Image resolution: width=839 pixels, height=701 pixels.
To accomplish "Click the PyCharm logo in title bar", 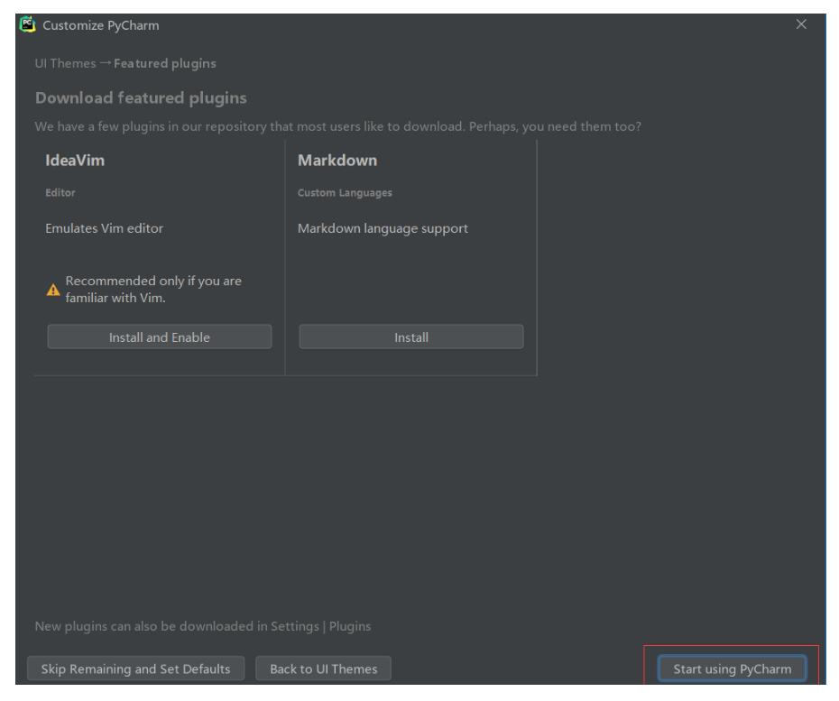I will 27,24.
